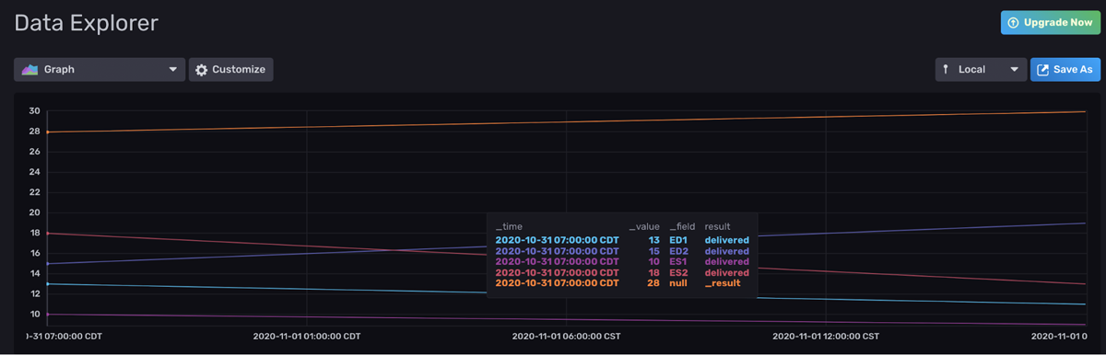
Task: Click the Save As button
Action: tap(1065, 69)
